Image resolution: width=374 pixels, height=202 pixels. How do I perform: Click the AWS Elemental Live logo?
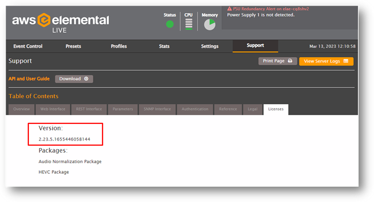click(x=61, y=23)
